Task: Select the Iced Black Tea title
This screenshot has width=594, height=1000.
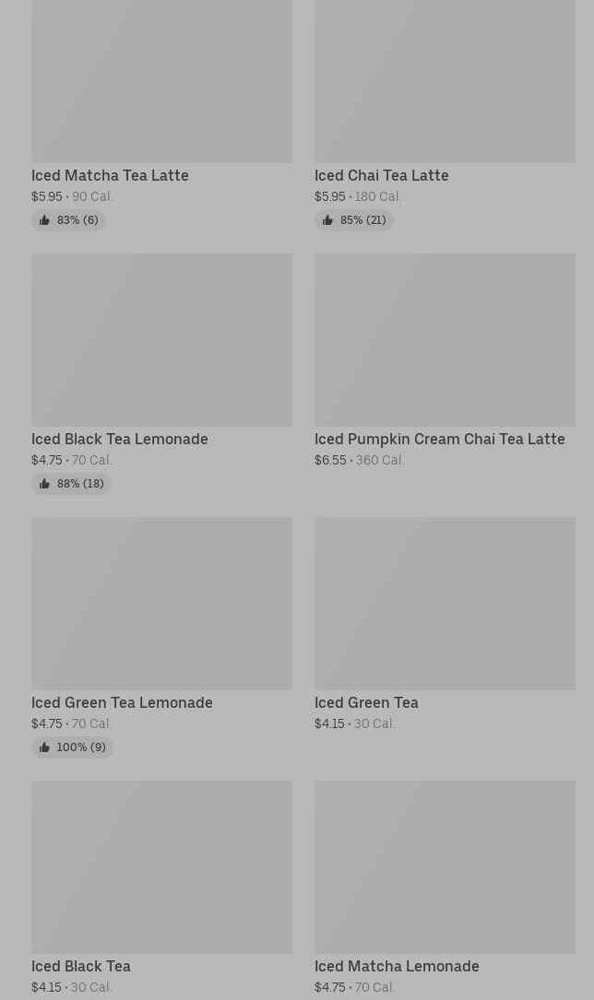Action: point(81,966)
